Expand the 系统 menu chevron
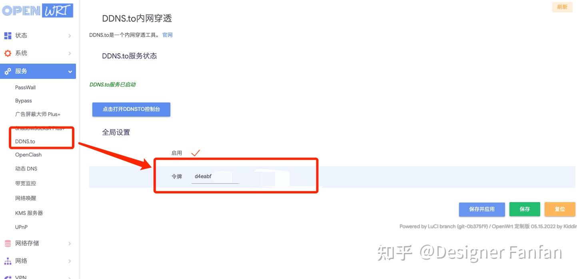 [70, 53]
